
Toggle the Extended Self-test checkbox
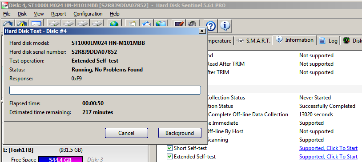170,157
